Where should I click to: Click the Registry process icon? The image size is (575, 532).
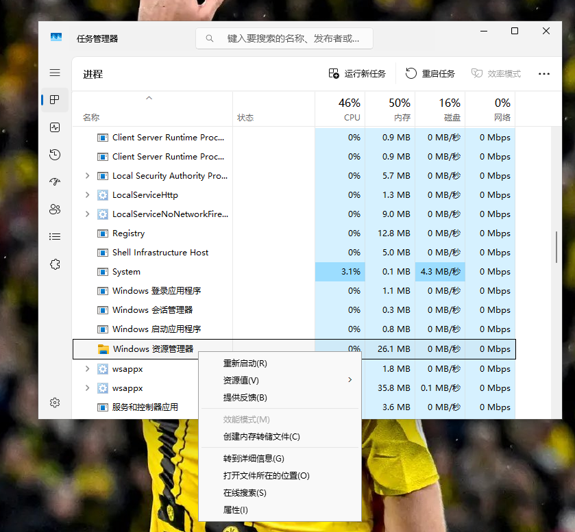coord(103,233)
